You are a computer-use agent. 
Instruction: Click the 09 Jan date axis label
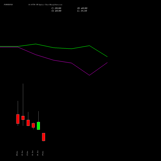(17, 153)
